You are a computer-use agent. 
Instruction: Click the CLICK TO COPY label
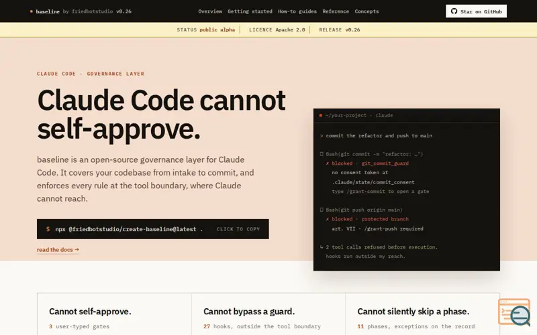(x=238, y=229)
